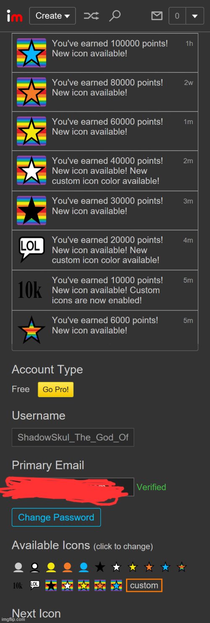Viewport: 210px width, 623px height.
Task: Click the notification count showing 0
Action: pos(177,16)
